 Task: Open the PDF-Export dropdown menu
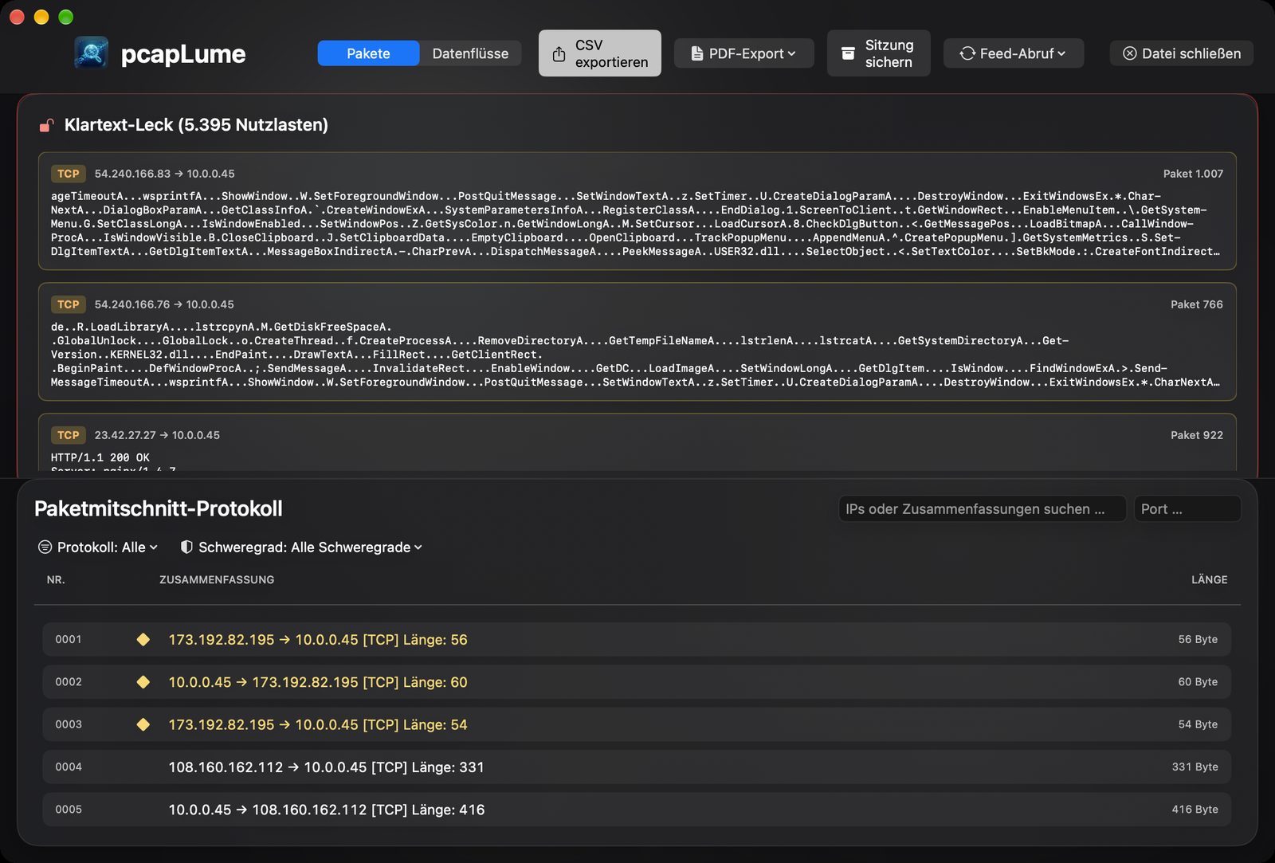[x=744, y=53]
